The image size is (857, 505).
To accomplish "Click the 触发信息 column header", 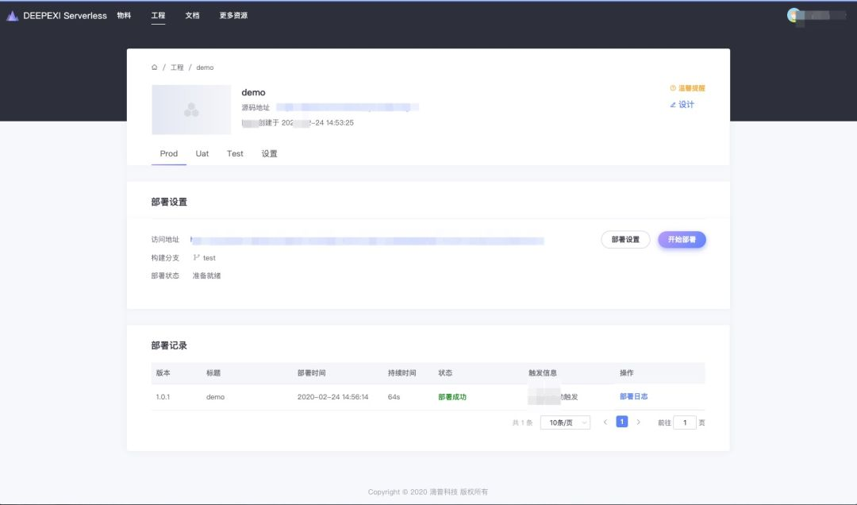I will pos(543,372).
